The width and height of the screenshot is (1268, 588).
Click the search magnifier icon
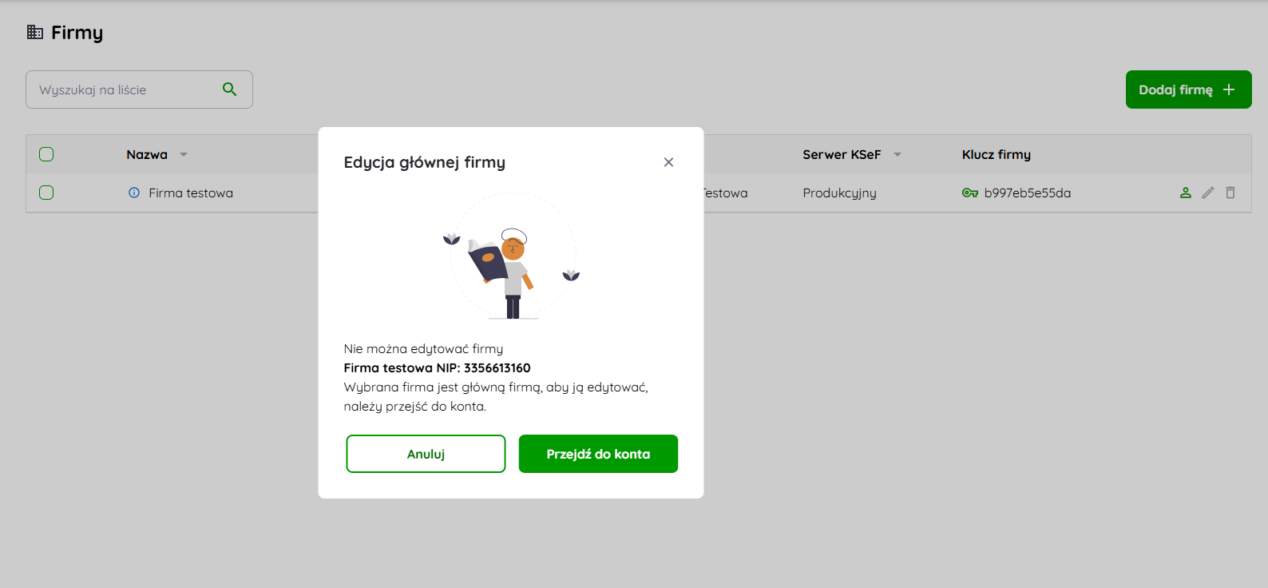click(x=229, y=89)
